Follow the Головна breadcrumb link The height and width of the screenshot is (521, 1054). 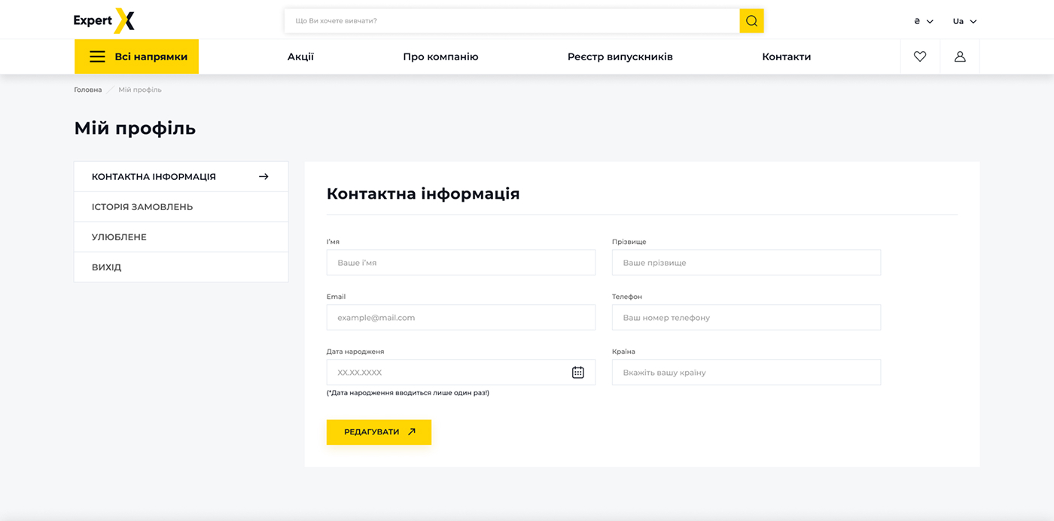(x=87, y=90)
